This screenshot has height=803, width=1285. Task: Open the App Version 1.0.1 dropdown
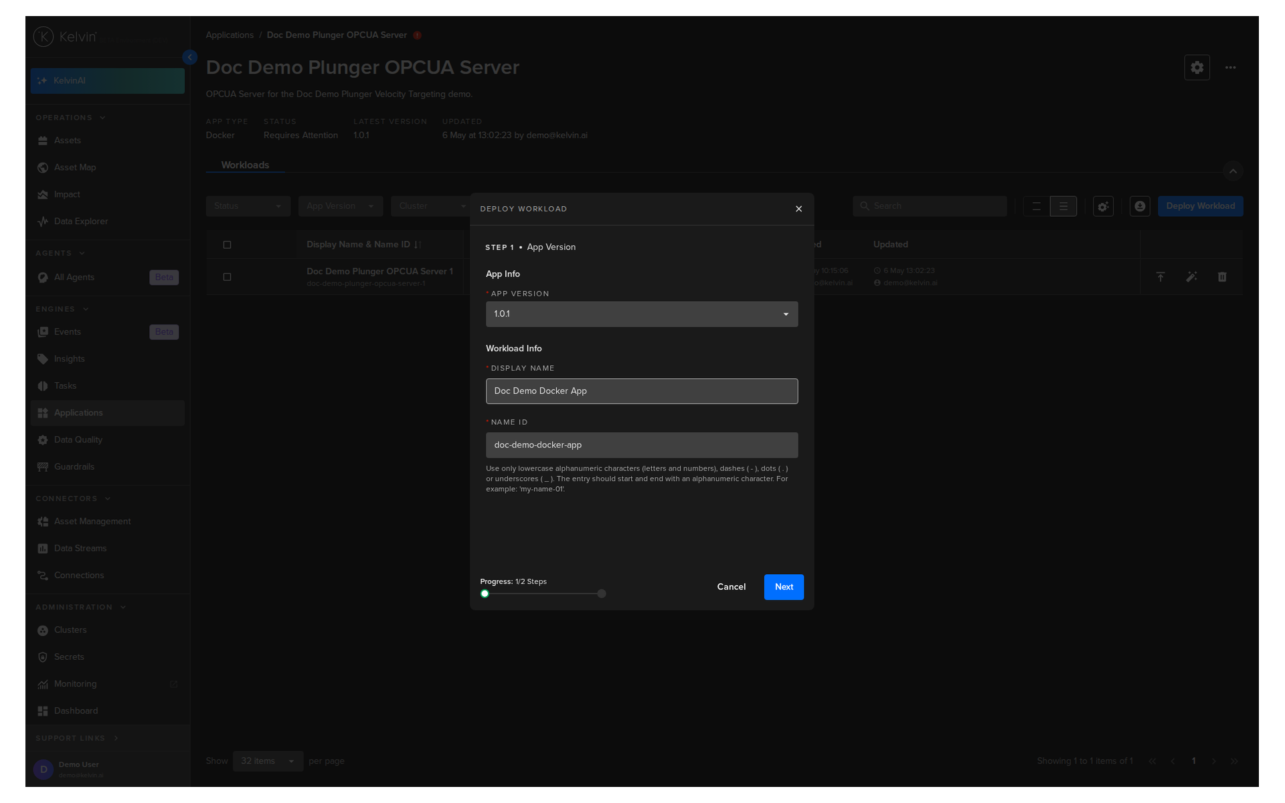tap(642, 314)
